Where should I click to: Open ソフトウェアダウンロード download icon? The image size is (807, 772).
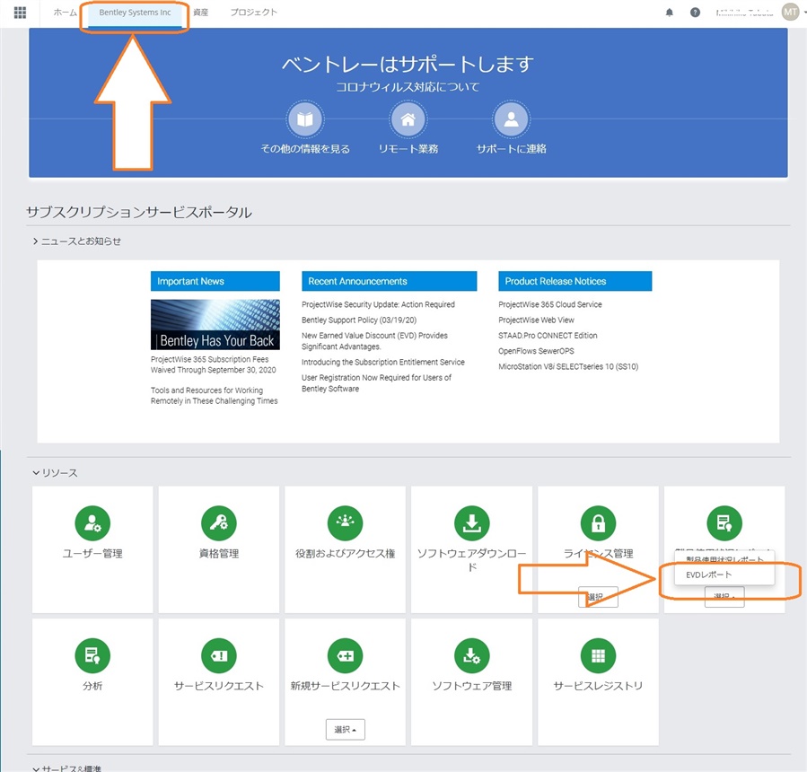pyautogui.click(x=472, y=523)
